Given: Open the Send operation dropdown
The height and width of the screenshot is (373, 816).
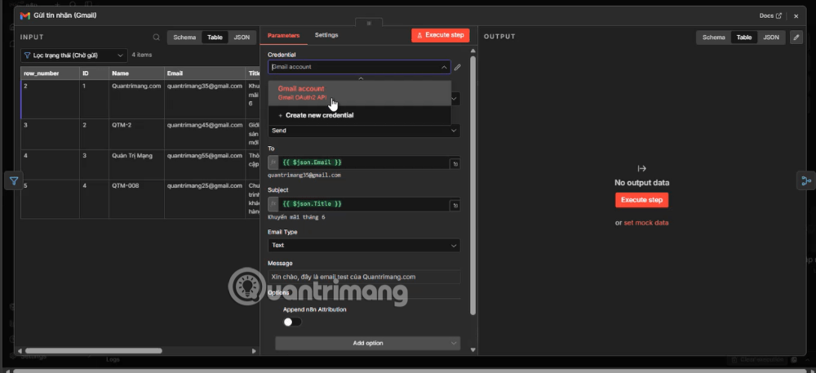Looking at the screenshot, I should (364, 131).
